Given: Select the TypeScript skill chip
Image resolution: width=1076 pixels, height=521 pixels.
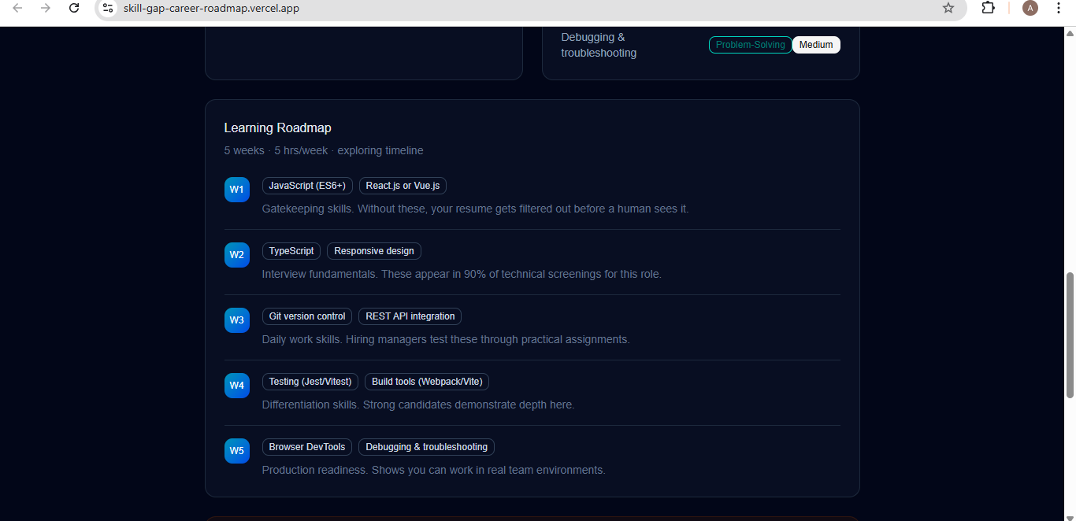Looking at the screenshot, I should coord(291,251).
